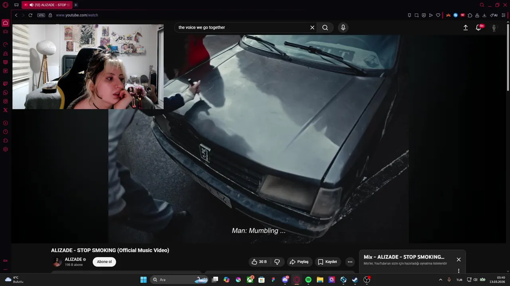
Task: Click the Mix - ALIZADE - STOP SMOKING title
Action: pyautogui.click(x=404, y=257)
